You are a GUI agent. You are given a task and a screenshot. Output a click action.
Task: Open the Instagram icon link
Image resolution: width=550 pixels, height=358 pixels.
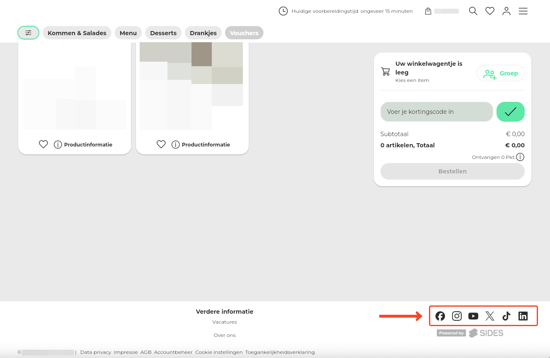(457, 316)
